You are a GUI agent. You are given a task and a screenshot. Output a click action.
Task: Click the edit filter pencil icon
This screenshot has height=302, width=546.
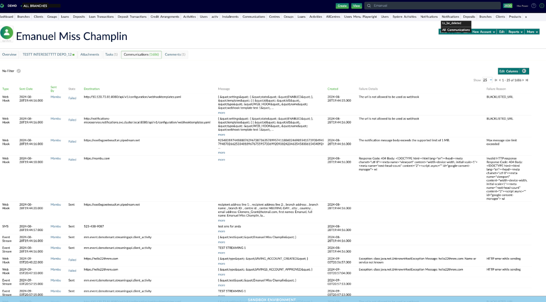[19, 71]
